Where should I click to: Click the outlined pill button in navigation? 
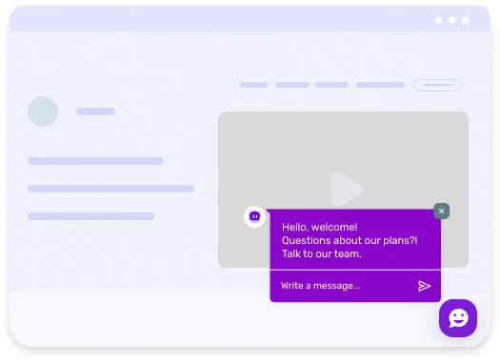[x=437, y=85]
